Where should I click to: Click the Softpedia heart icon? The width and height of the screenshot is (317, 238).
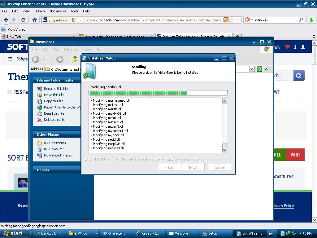pos(288,47)
